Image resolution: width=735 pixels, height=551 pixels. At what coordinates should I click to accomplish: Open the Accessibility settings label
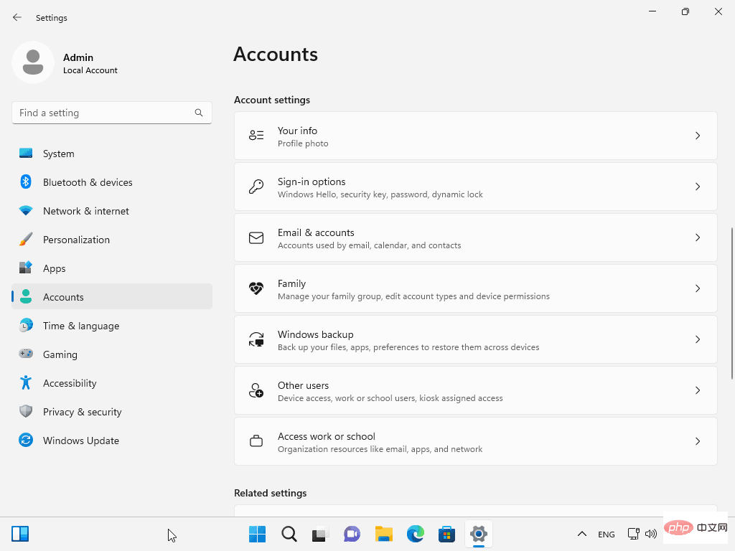click(70, 383)
